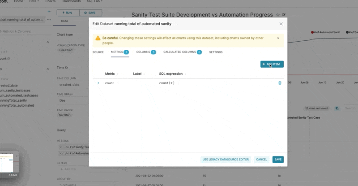Favorite the chart with star icon
Image resolution: width=358 pixels, height=186 pixels.
click(278, 15)
